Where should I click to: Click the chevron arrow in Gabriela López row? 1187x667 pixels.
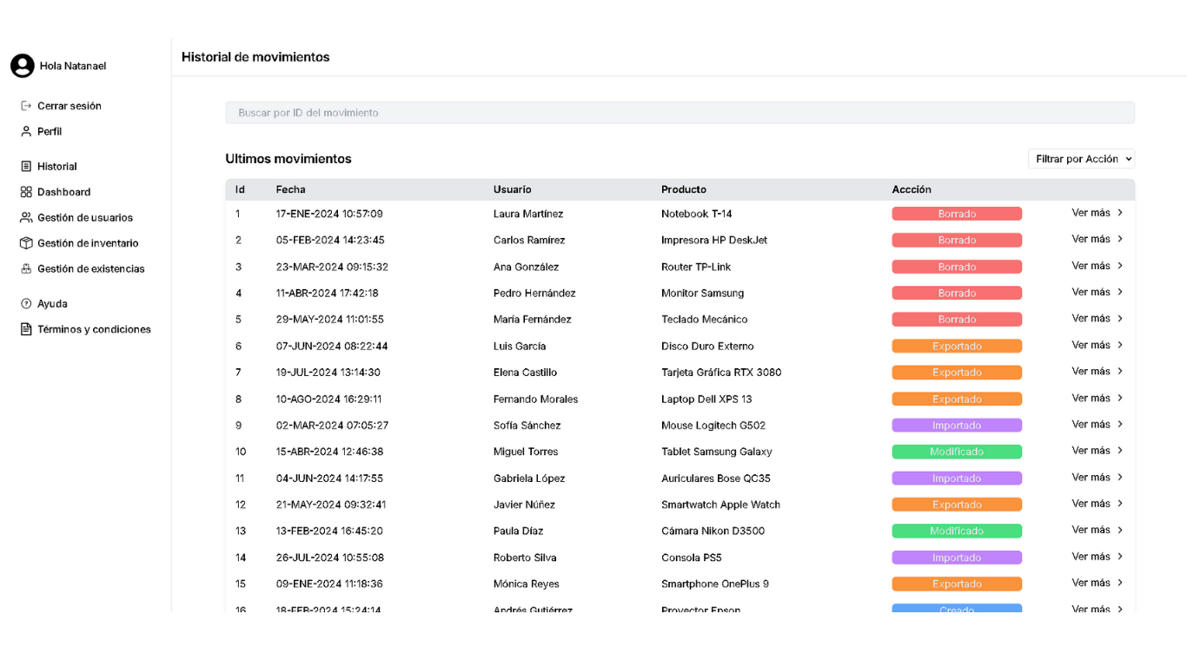tap(1120, 477)
